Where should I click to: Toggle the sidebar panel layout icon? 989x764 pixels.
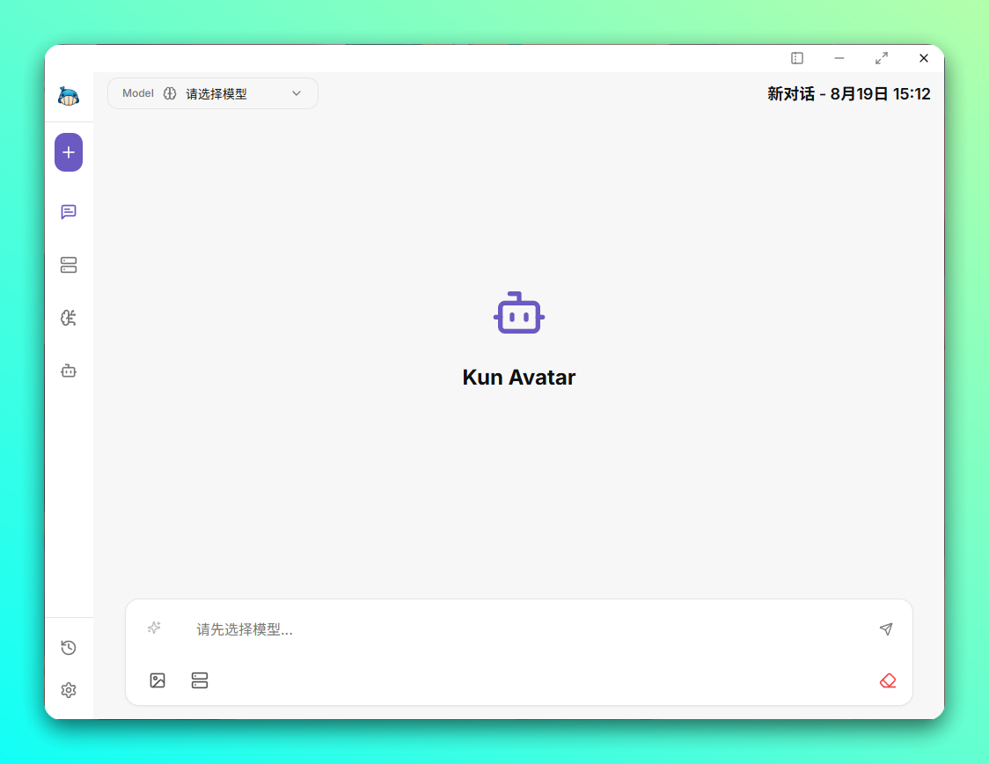[x=797, y=58]
